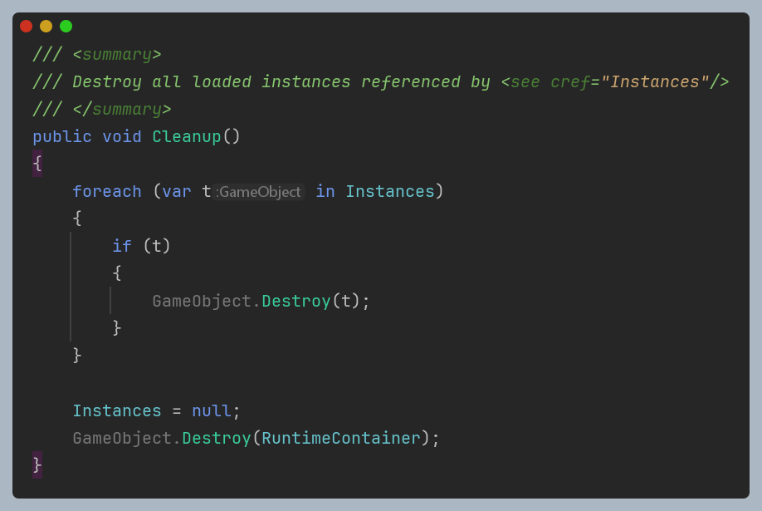Click 'GameObject' before Destroy(t)
Viewport: 762px width, 511px height.
point(202,302)
